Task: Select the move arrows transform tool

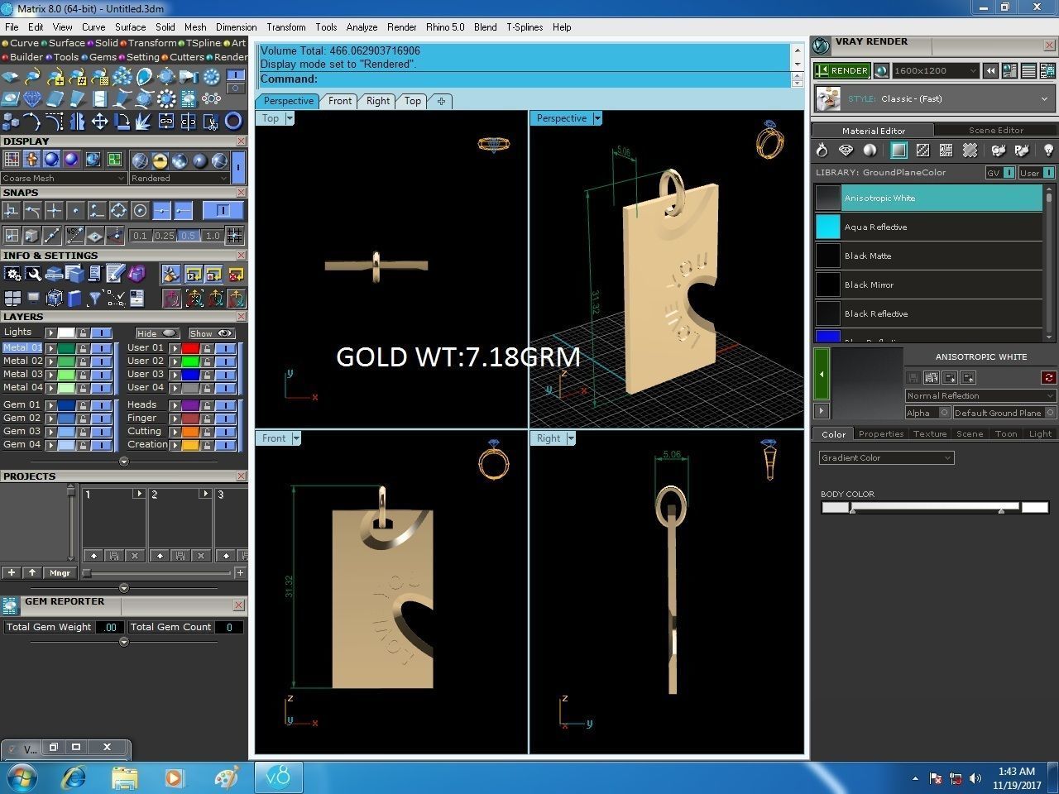Action: [x=99, y=122]
